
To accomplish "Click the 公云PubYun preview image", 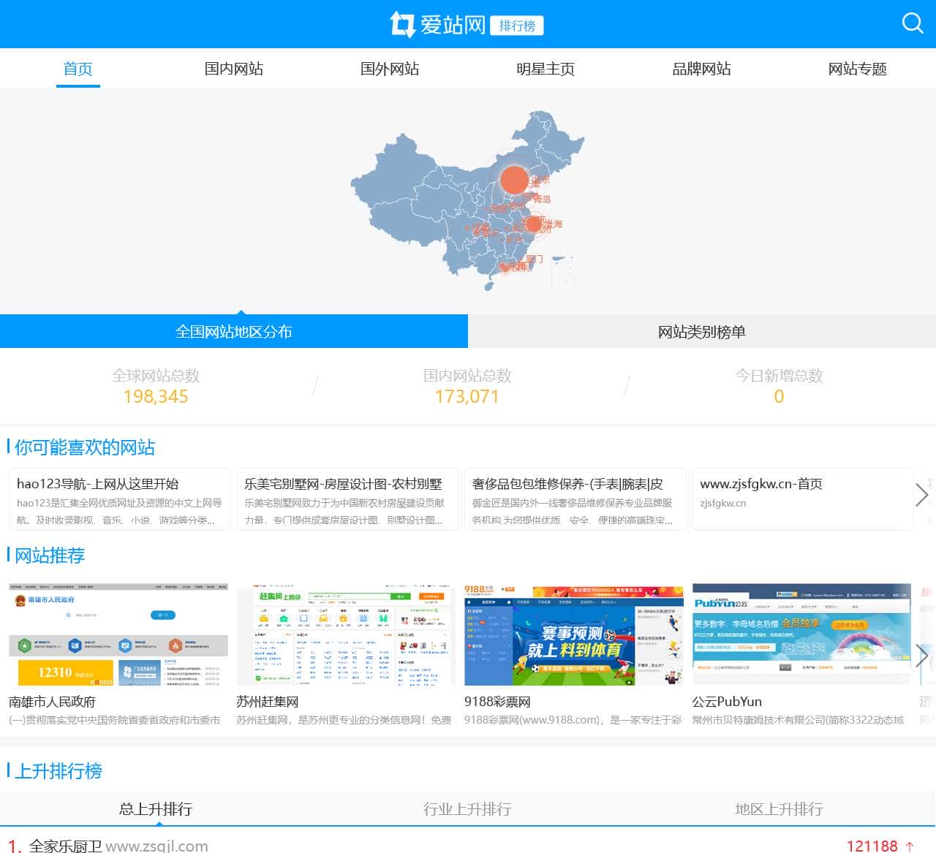I will 801,633.
